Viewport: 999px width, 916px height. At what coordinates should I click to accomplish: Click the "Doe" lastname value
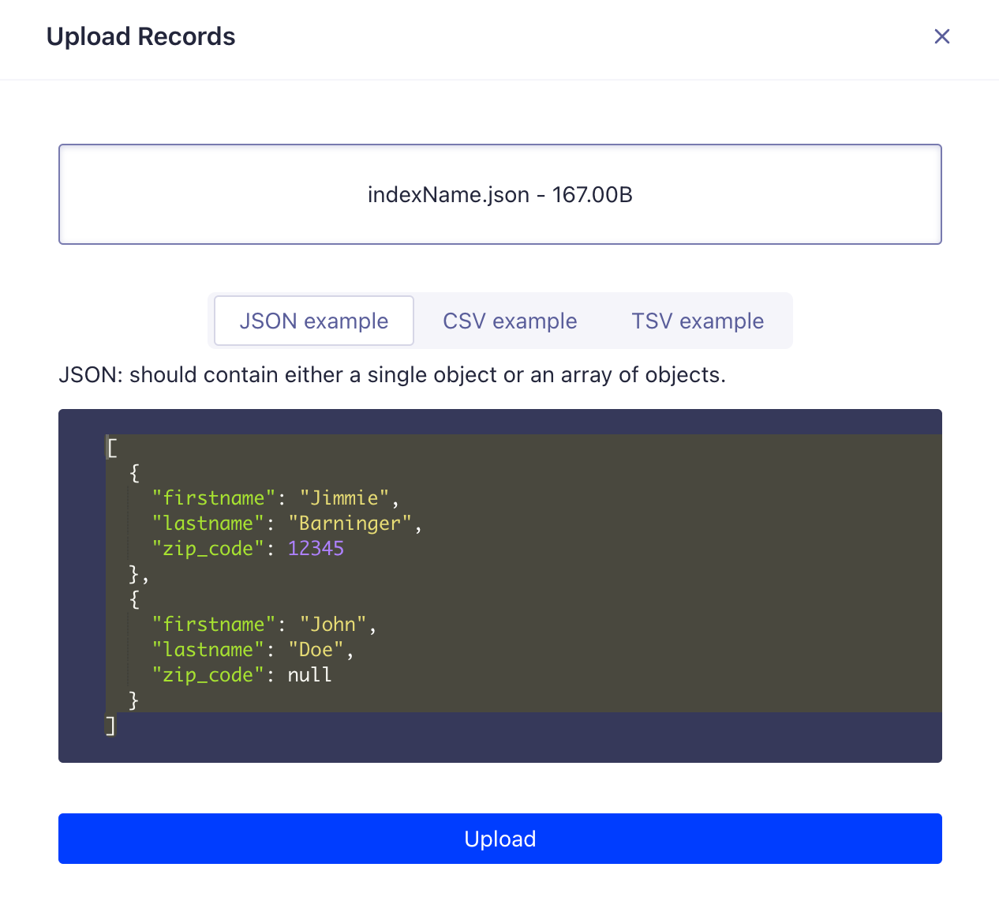316,650
